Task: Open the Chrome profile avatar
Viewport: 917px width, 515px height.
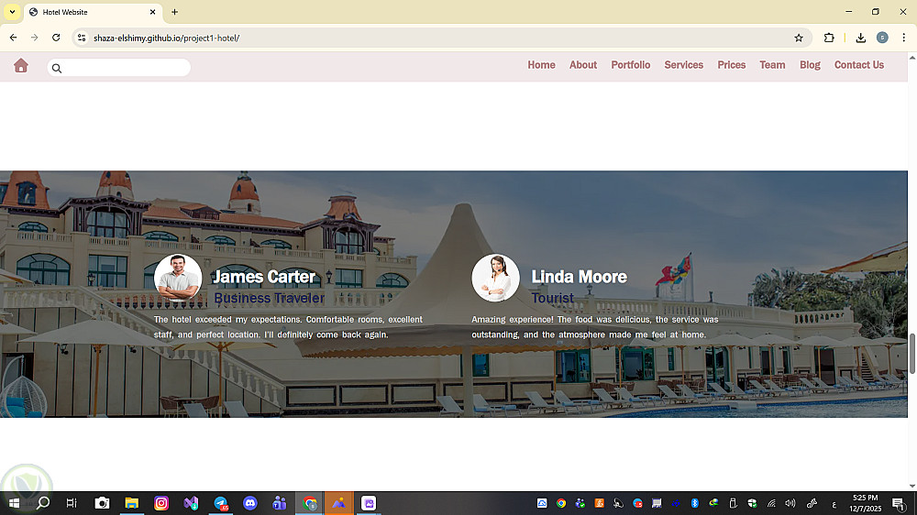Action: [x=882, y=38]
